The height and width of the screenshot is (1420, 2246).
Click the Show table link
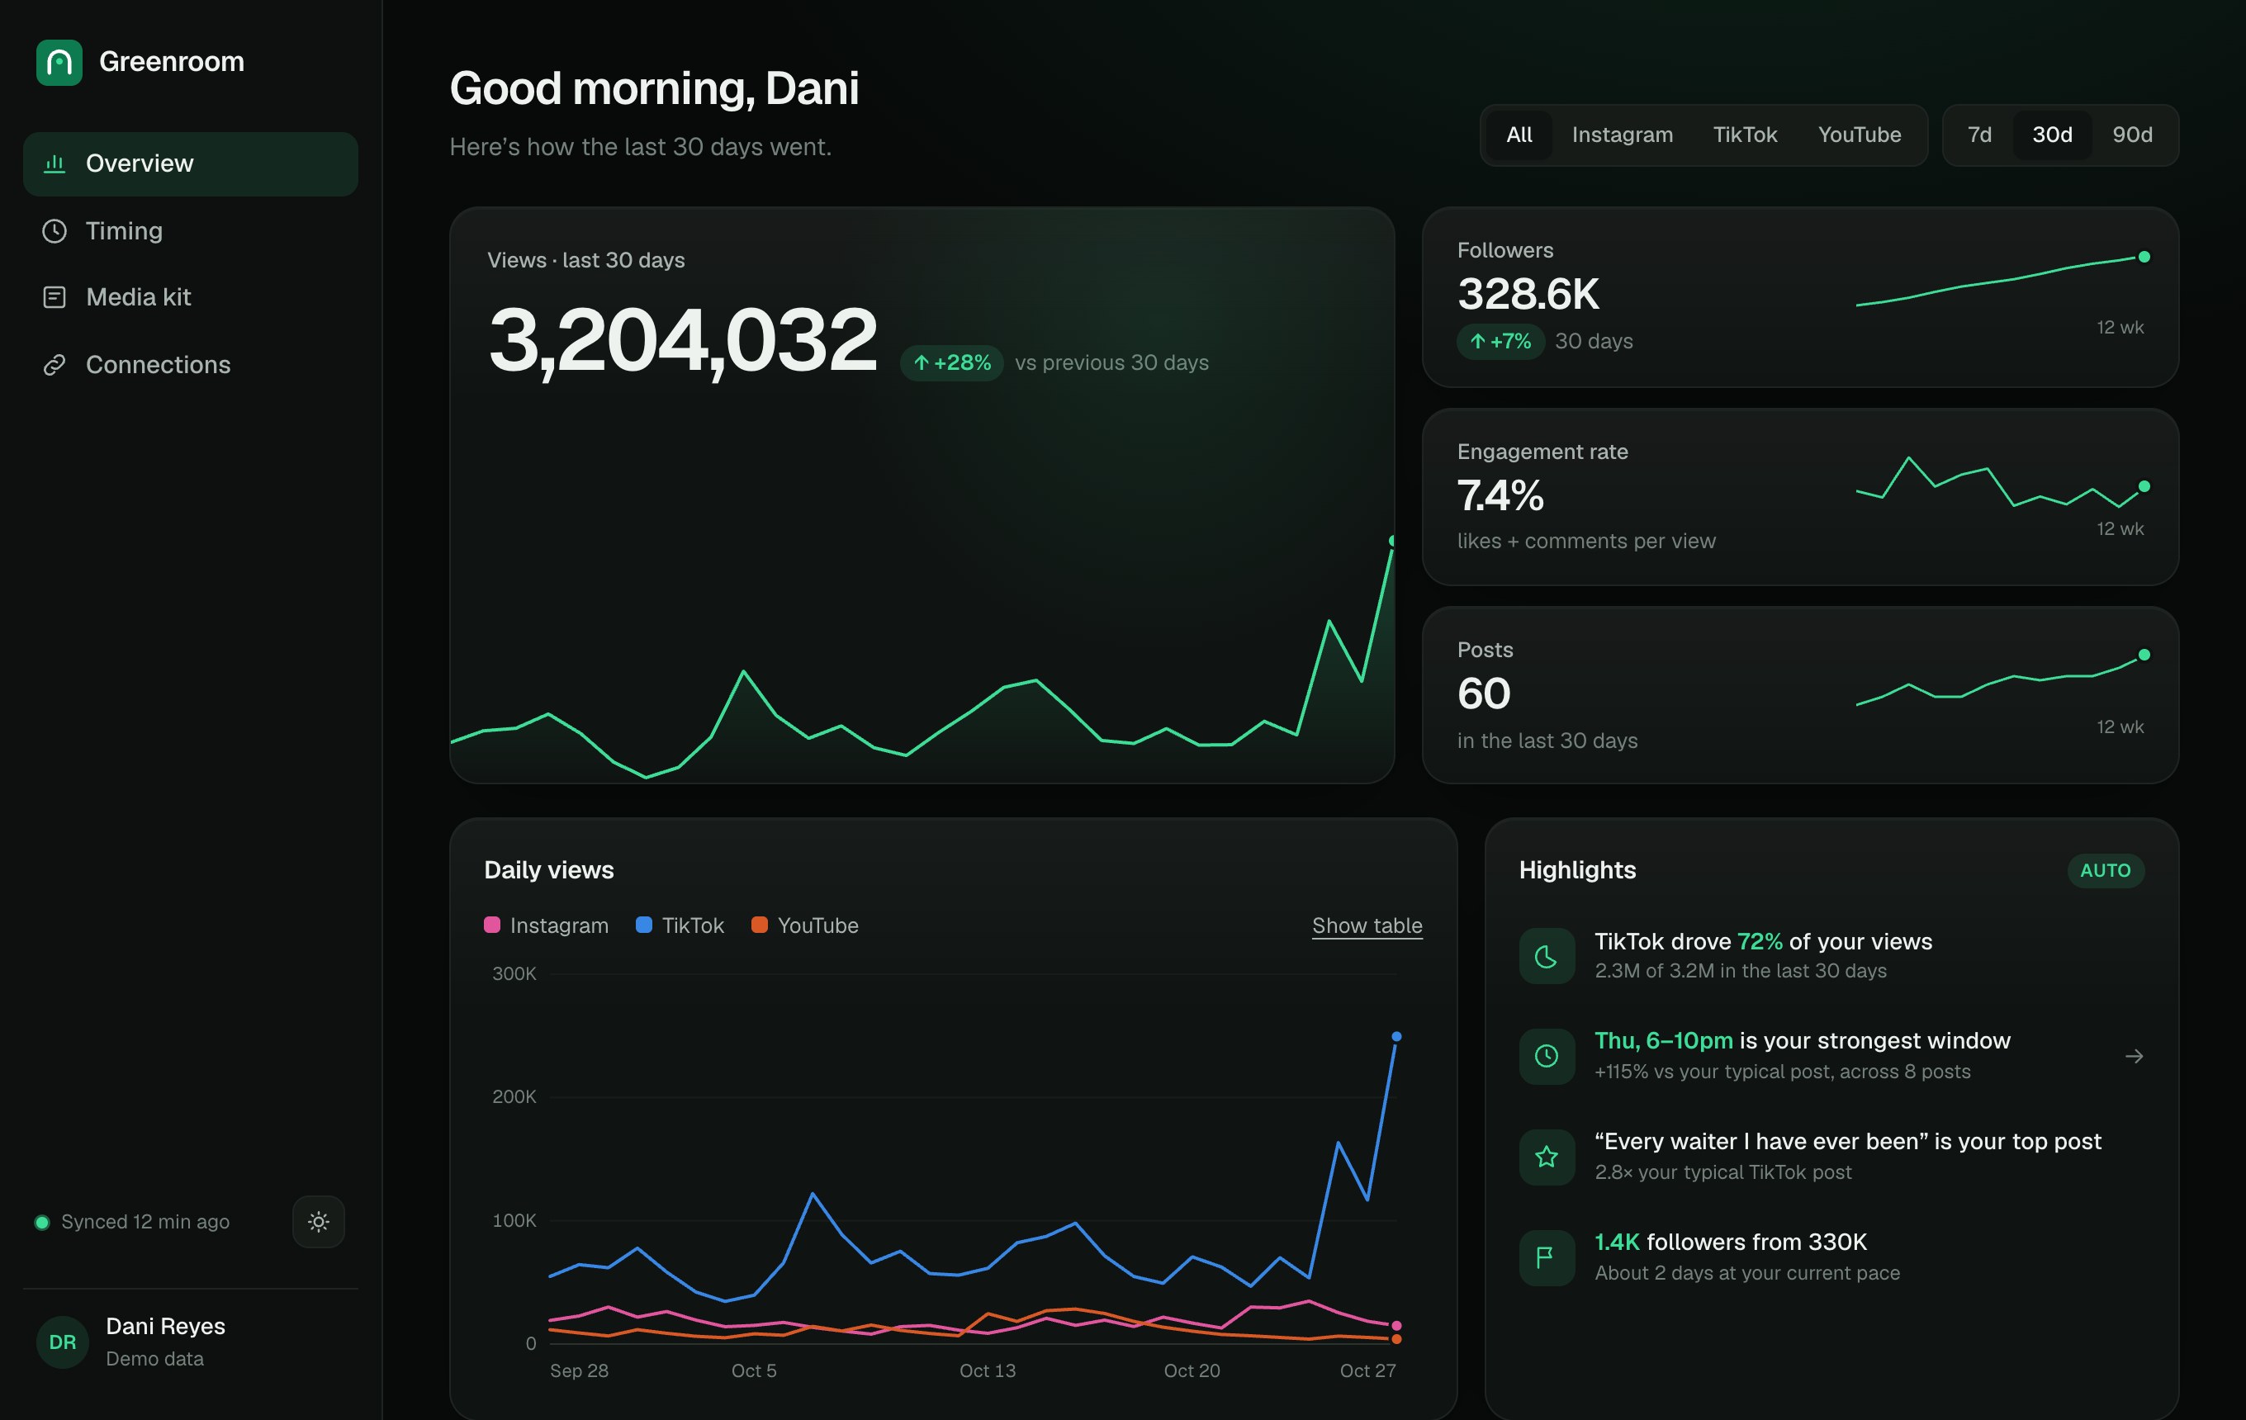click(x=1367, y=925)
